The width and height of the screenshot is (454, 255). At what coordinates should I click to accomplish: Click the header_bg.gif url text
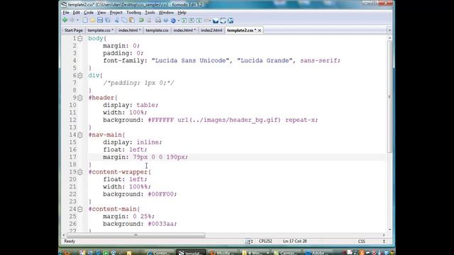click(x=228, y=120)
